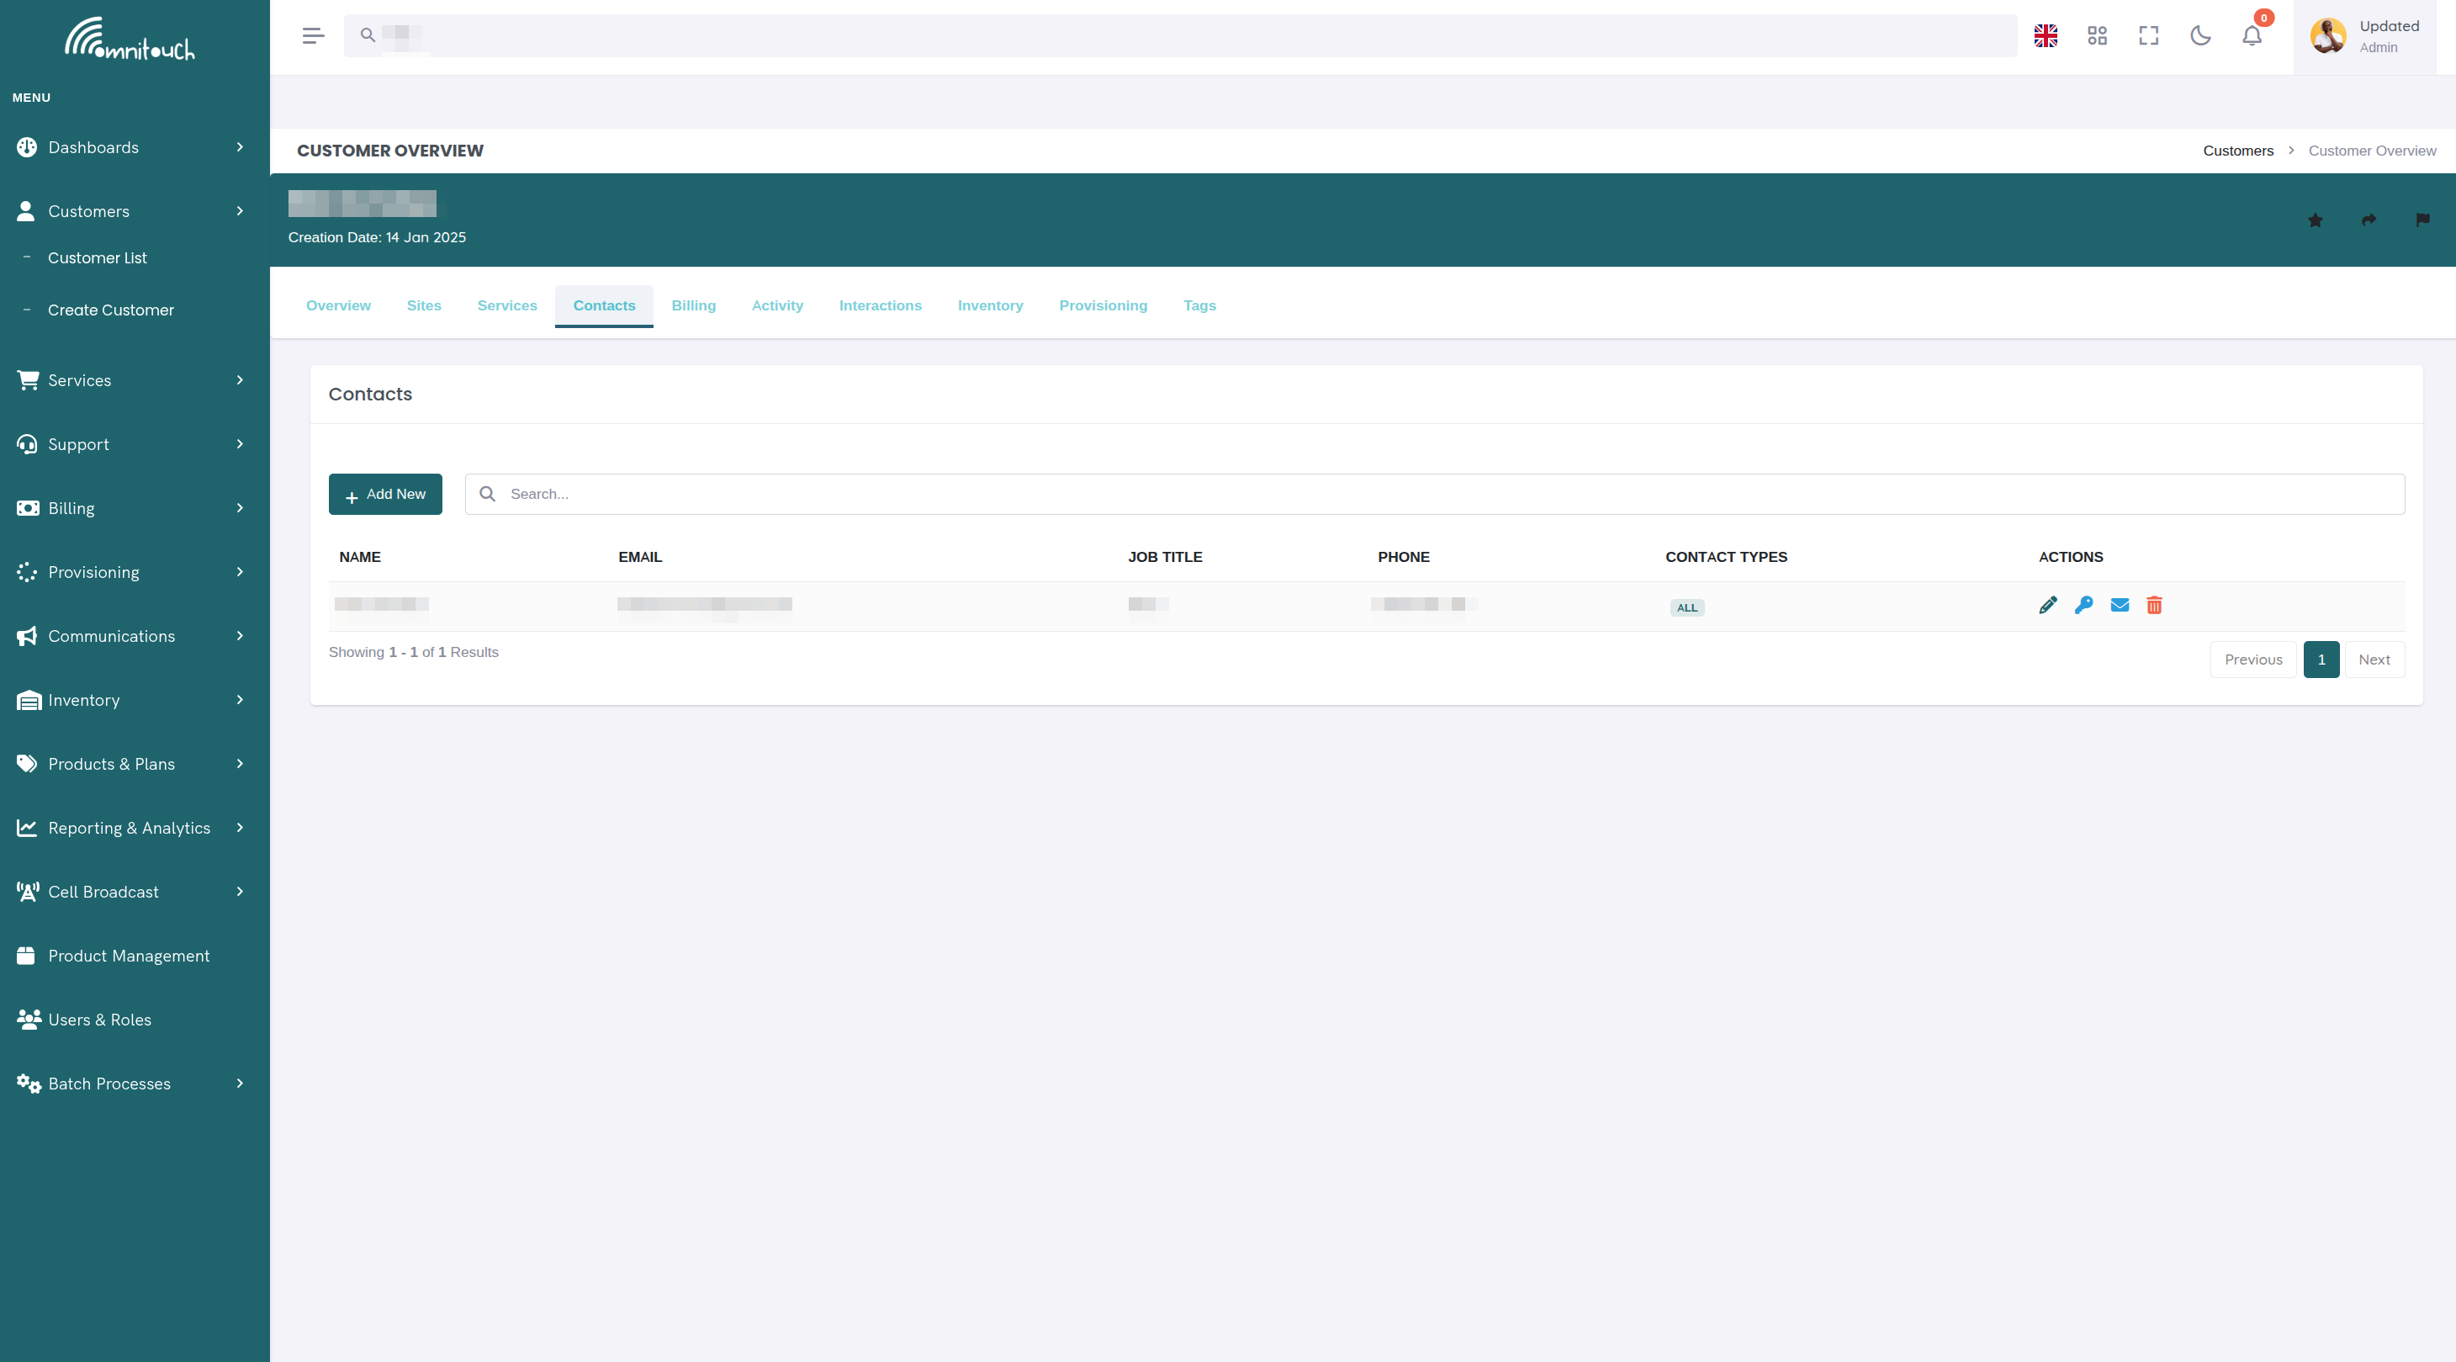Edit the contact using the pencil icon
Viewport: 2456px width, 1362px height.
click(x=2048, y=605)
